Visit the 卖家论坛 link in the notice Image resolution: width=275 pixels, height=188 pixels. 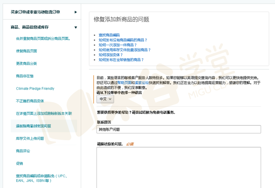click(x=142, y=83)
